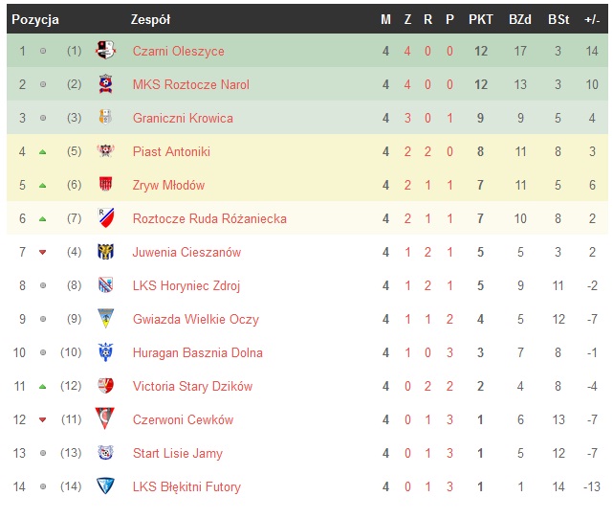This screenshot has height=519, width=613.
Task: Click the Piast Antoniki team logo
Action: point(105,151)
